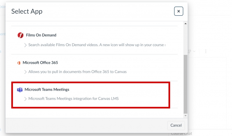Click the Microsoft Office 365 logo icon

pyautogui.click(x=19, y=62)
